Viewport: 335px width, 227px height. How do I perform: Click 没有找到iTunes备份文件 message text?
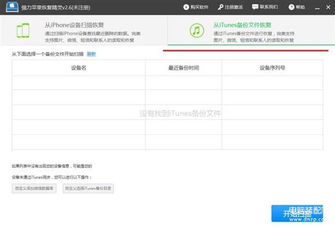(180, 113)
